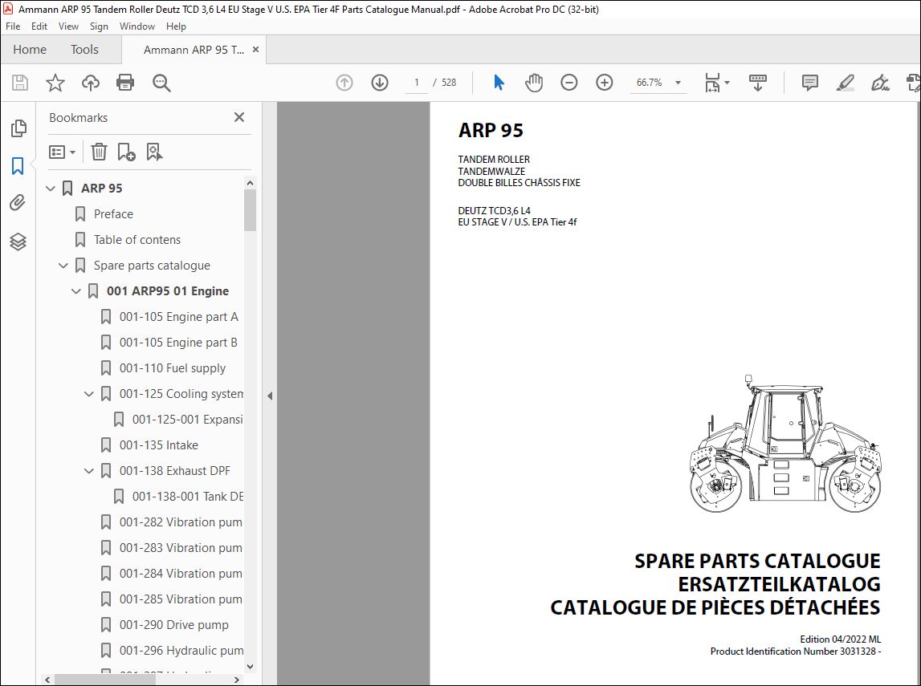Image resolution: width=921 pixels, height=686 pixels.
Task: Open the View menu
Action: tap(68, 26)
